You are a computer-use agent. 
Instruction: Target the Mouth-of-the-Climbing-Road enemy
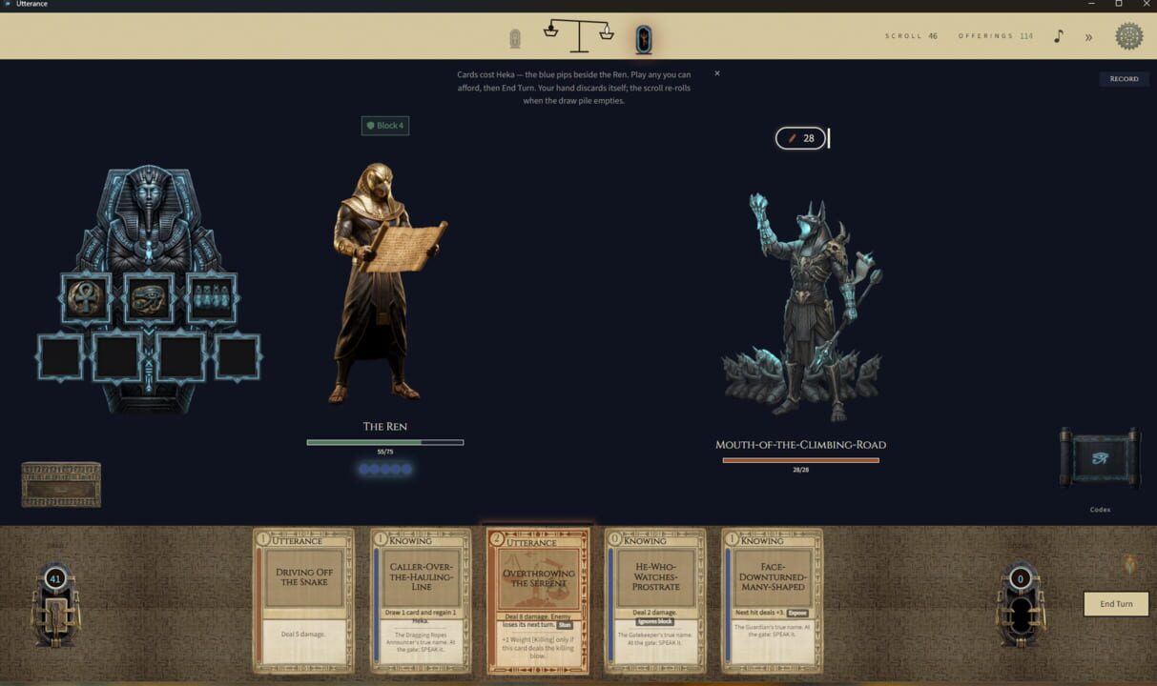coord(800,307)
